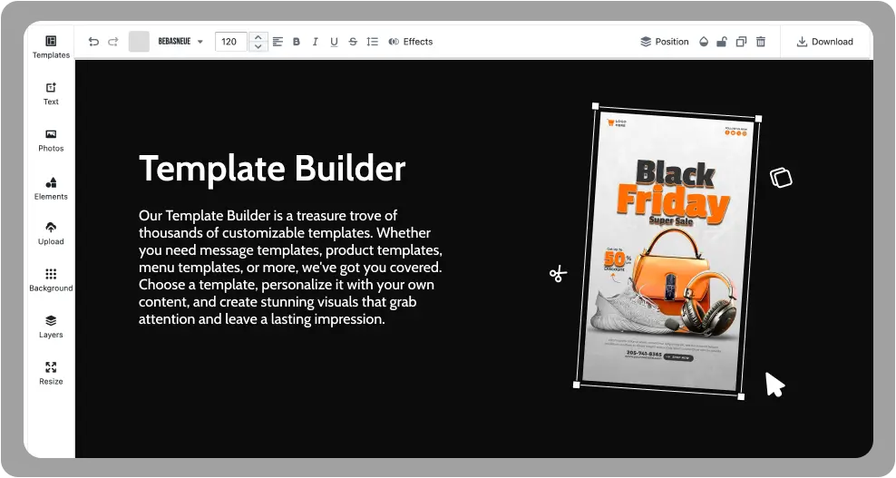Screen dimensions: 896x478
Task: Duplicate the selected element from the toolbar
Action: click(741, 42)
